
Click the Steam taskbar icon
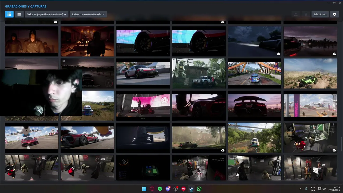click(x=191, y=189)
